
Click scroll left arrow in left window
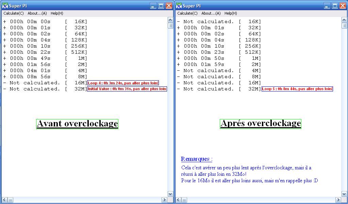(4, 200)
